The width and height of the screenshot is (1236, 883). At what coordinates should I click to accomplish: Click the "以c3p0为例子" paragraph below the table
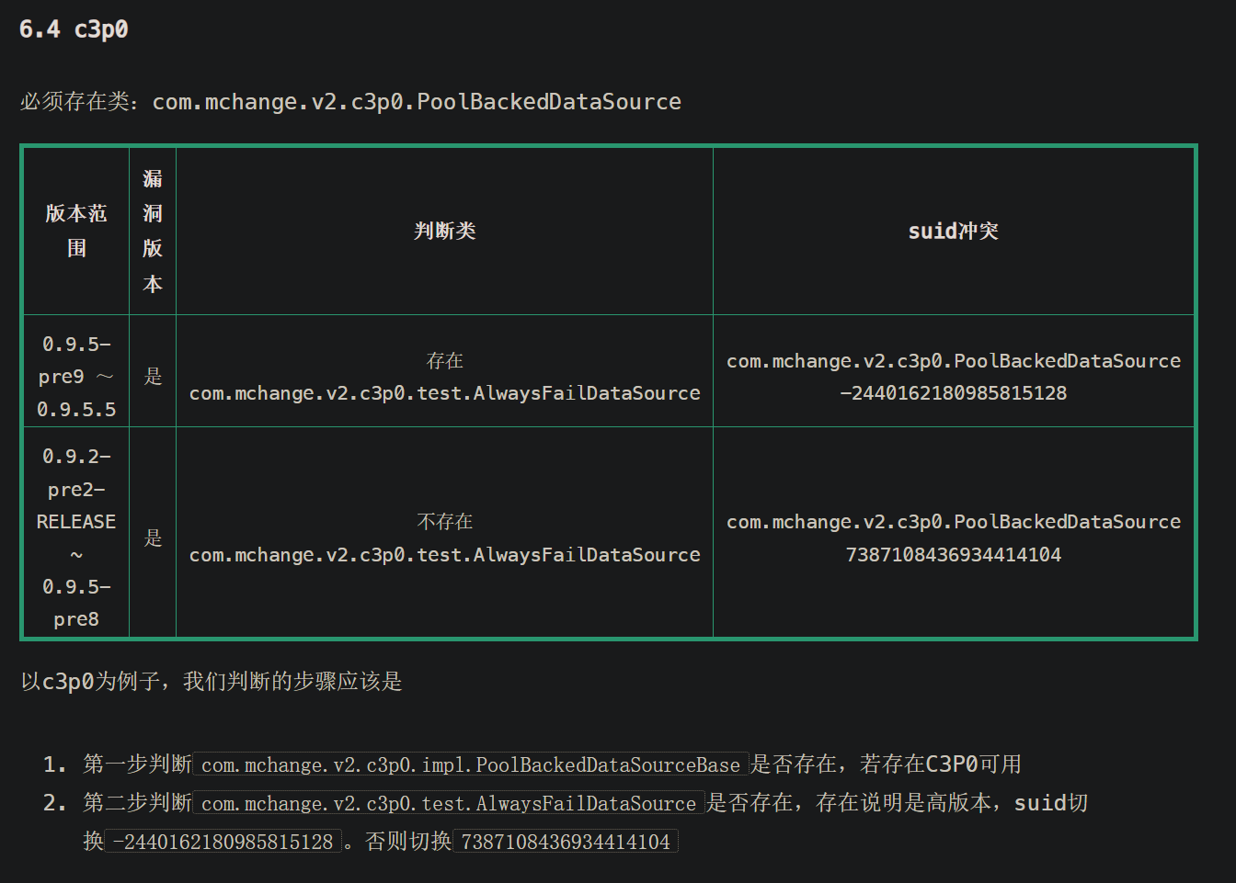tap(212, 682)
